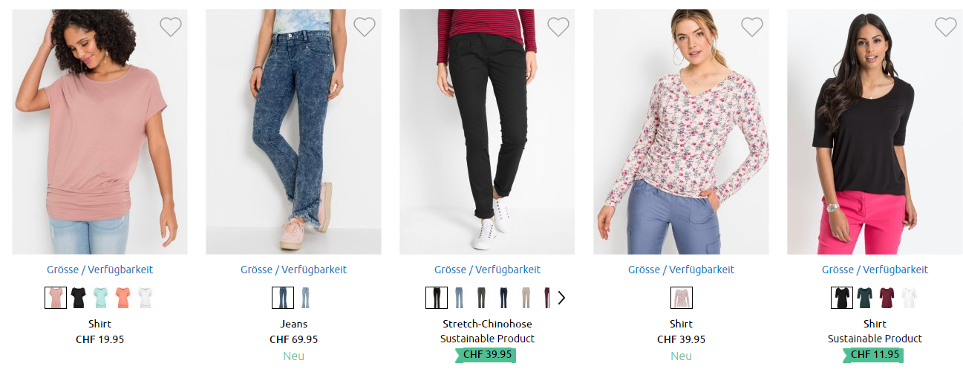Open the Stretch-Chinohose product title
Viewport: 963px width, 375px height.
pos(487,324)
